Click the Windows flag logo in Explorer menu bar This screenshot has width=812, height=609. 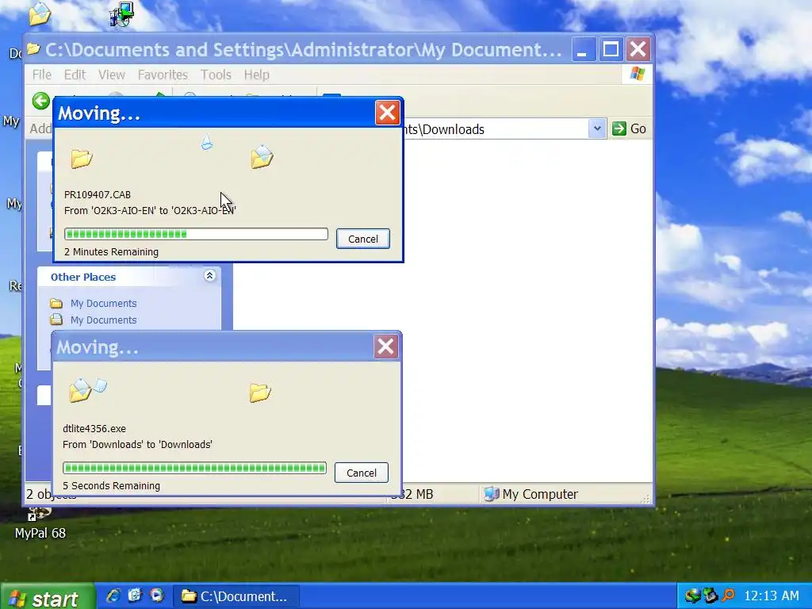coord(637,74)
